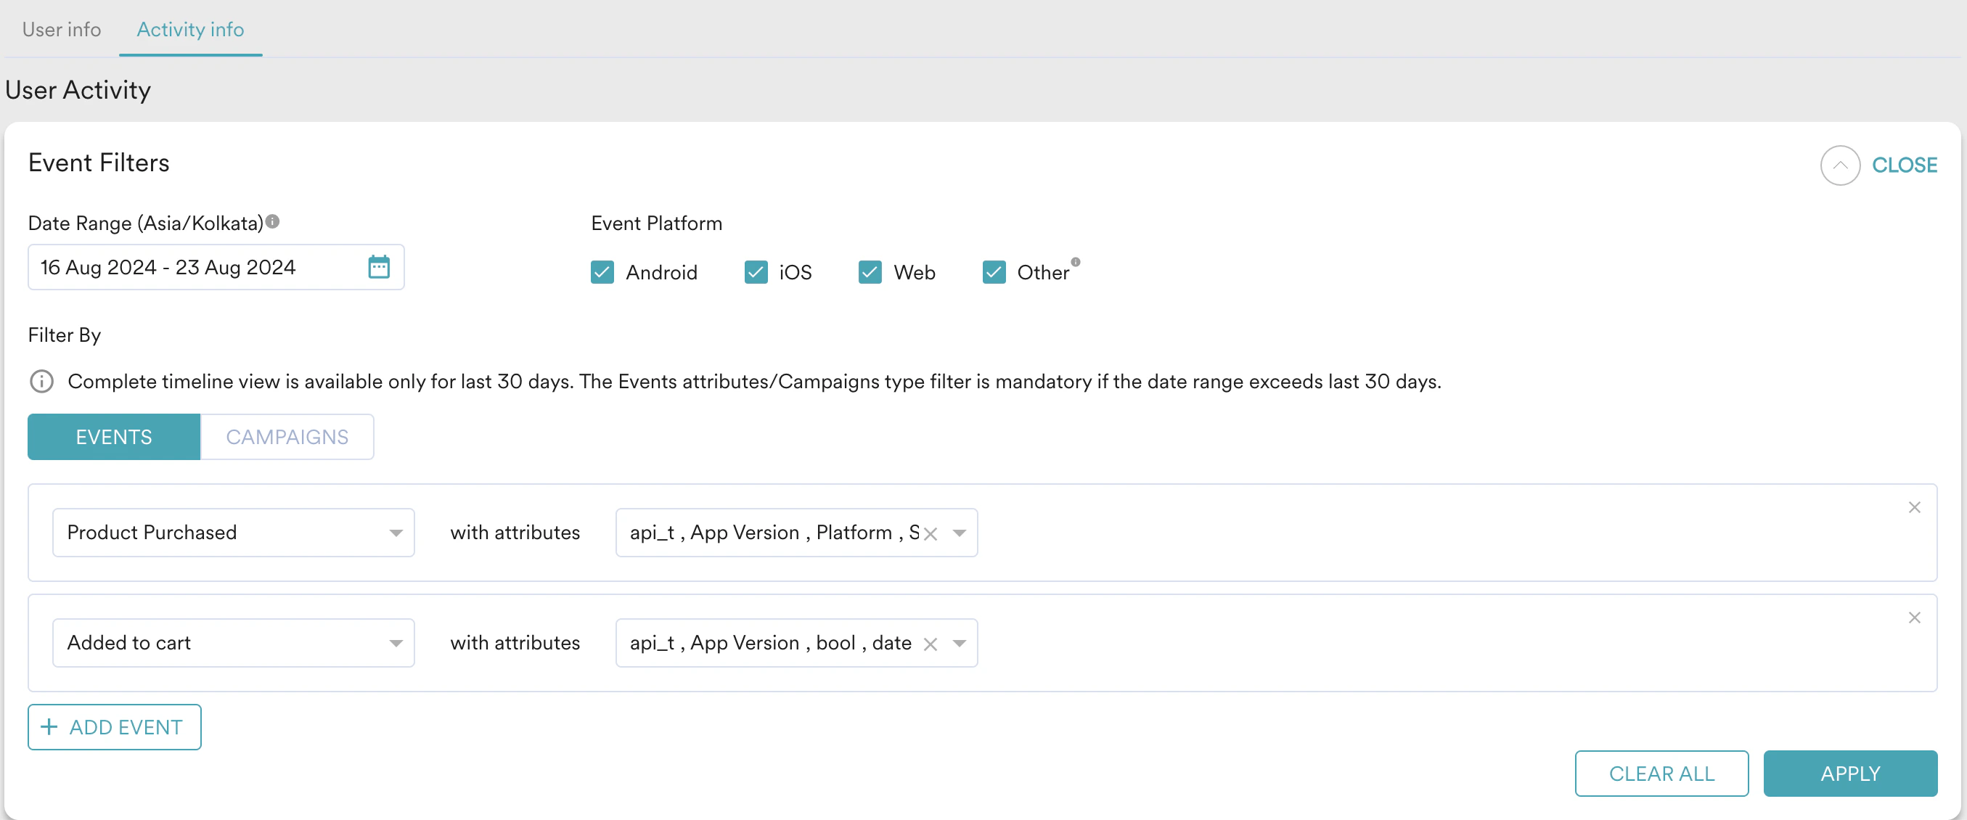Select the CAMPAIGNS filter tab

point(287,437)
